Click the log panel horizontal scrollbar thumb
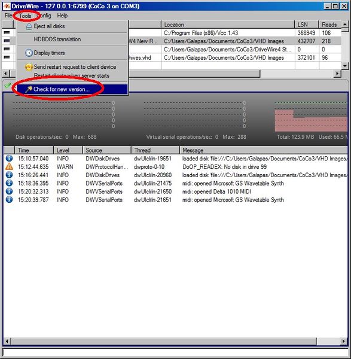 (164, 341)
